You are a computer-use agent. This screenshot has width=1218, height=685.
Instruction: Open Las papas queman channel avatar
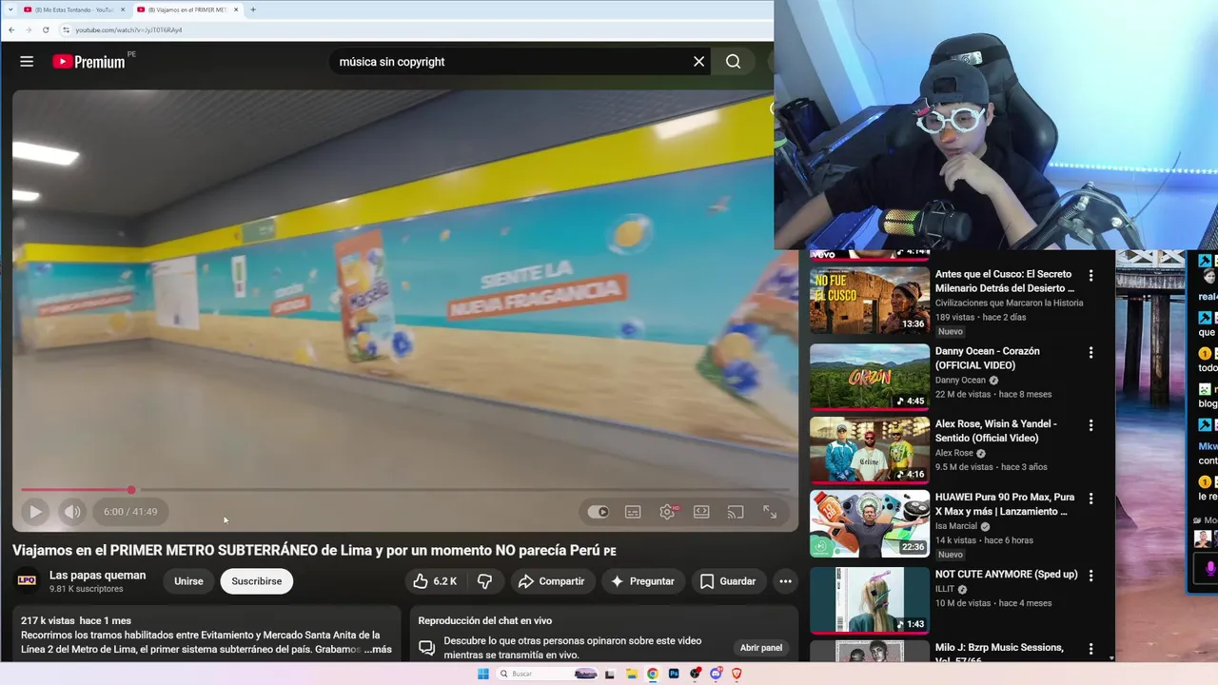pyautogui.click(x=27, y=580)
